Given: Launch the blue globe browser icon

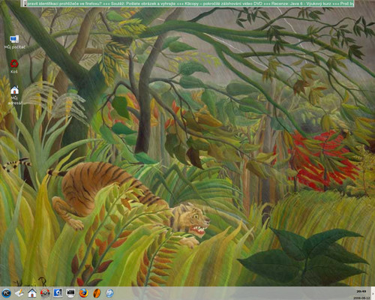Looking at the screenshot, I should 109,292.
